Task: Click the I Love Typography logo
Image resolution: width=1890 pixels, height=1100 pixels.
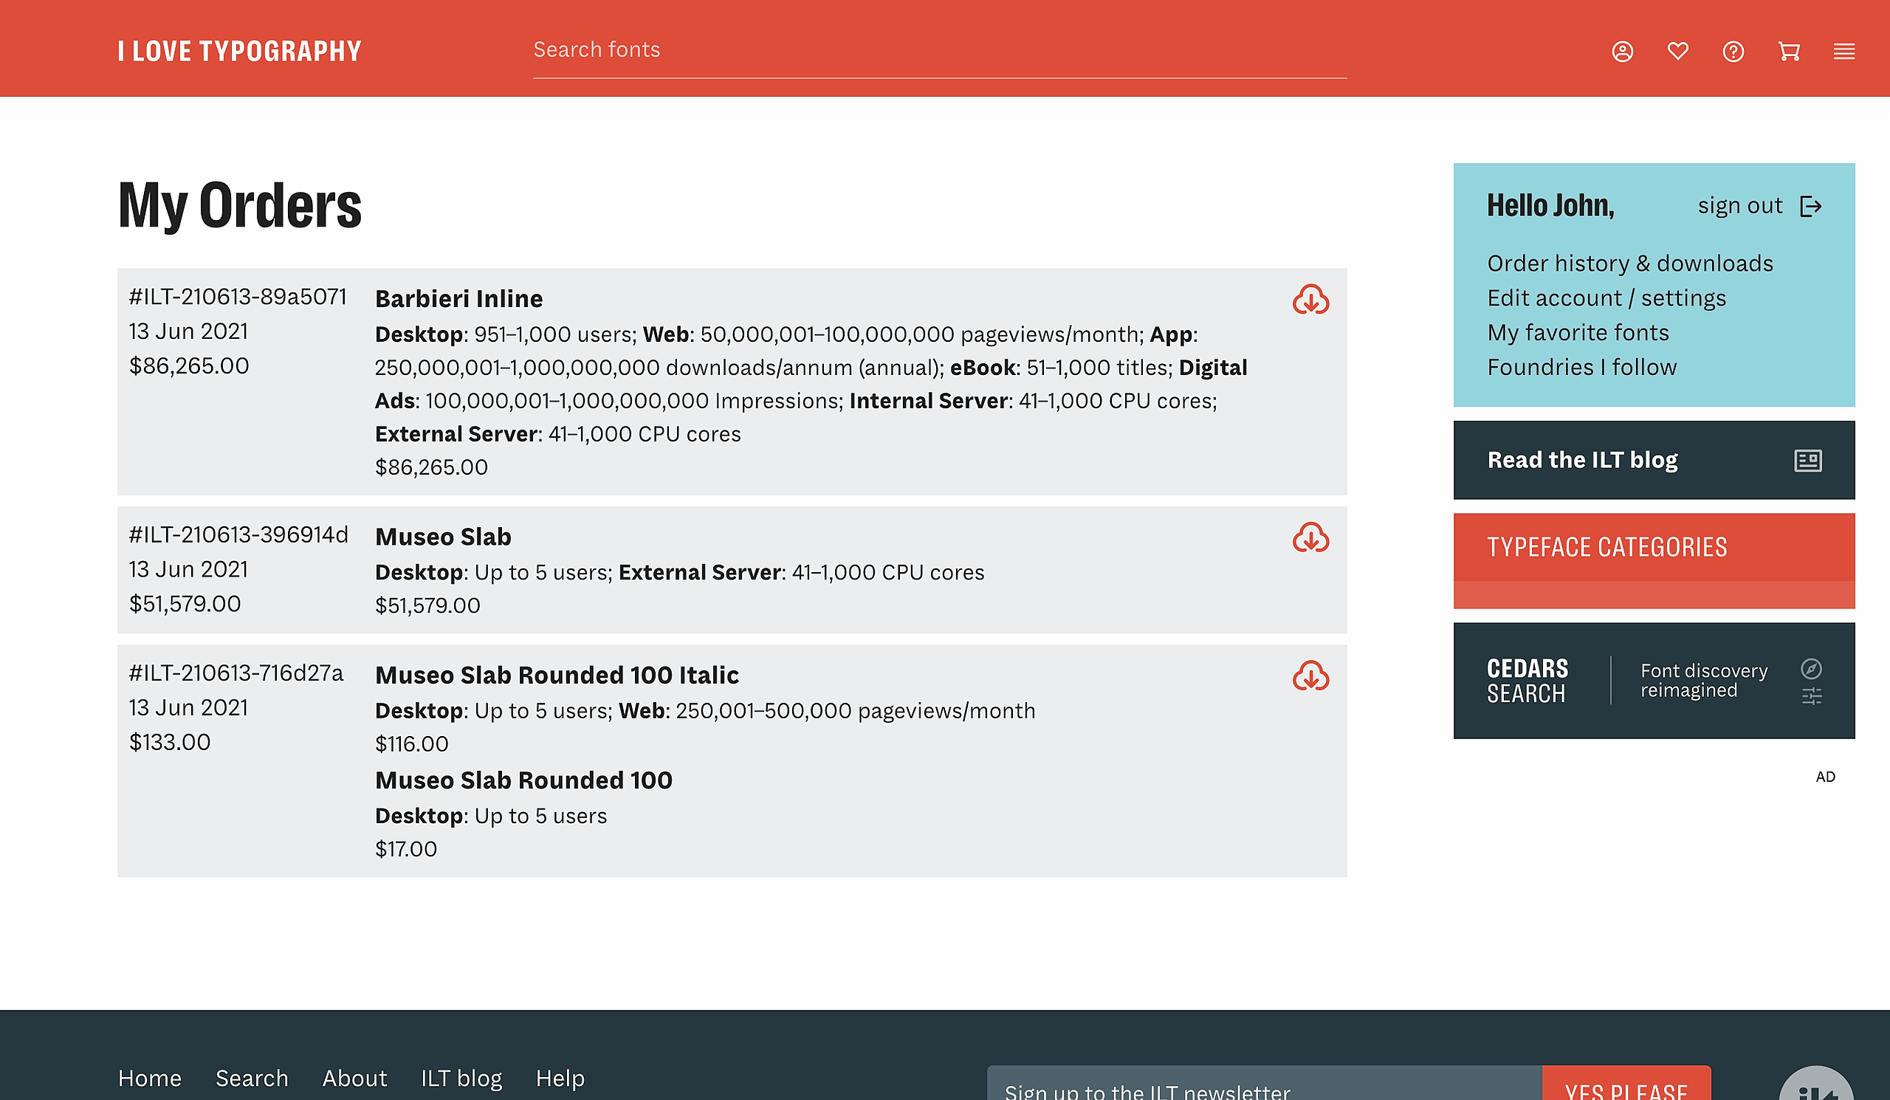Action: pyautogui.click(x=240, y=51)
